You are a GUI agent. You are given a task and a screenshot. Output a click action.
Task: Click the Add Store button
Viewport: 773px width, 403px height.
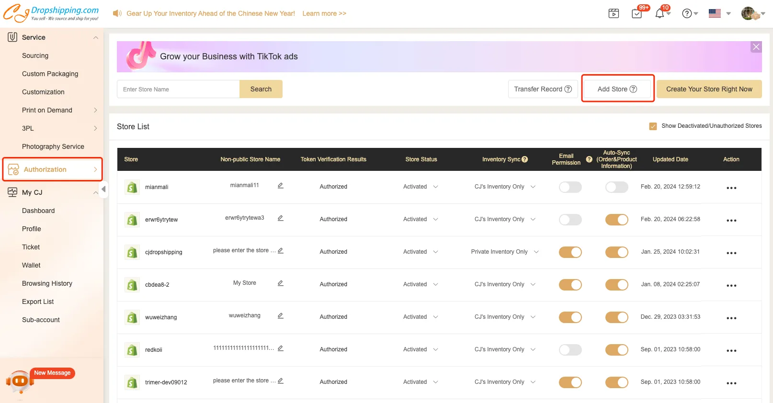[617, 89]
